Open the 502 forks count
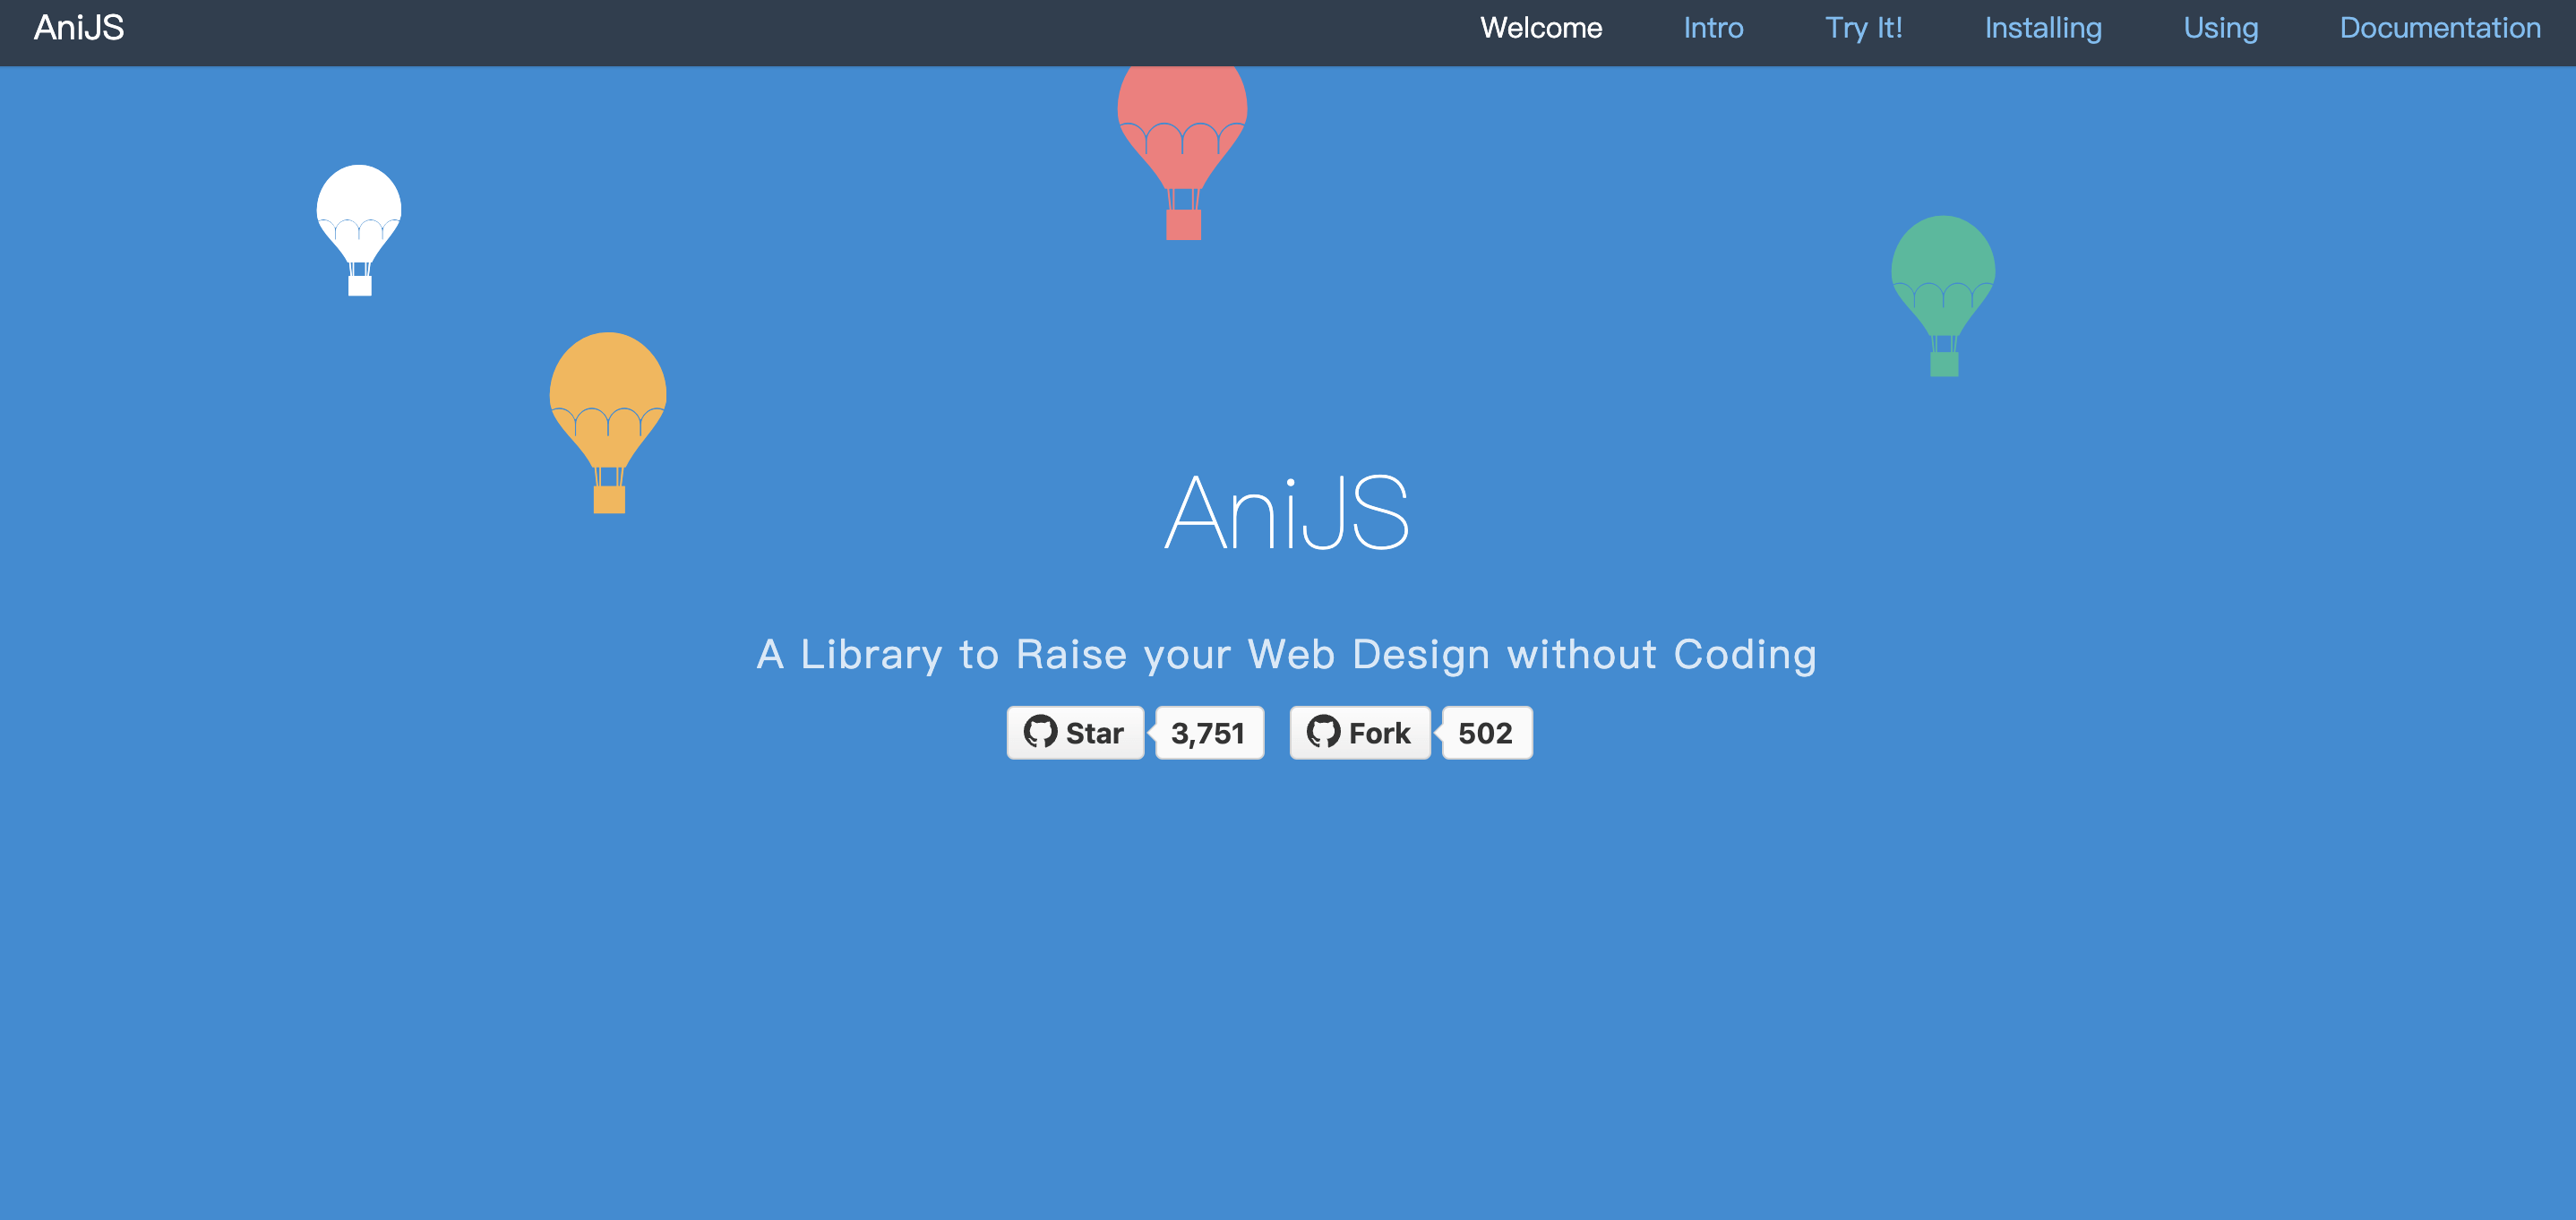This screenshot has height=1220, width=2576. (x=1486, y=733)
